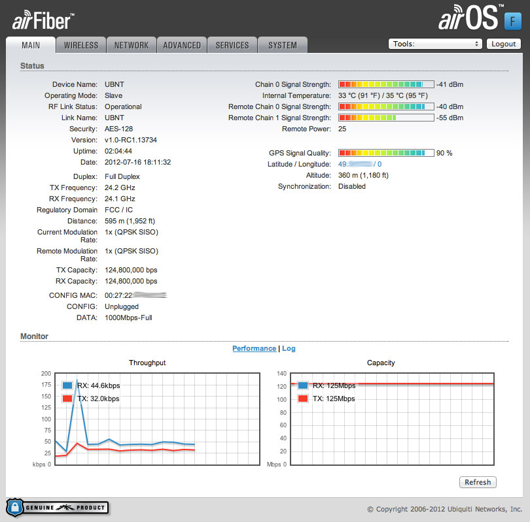530x522 pixels.
Task: Click the GPS Signal Quality bar
Action: point(386,153)
